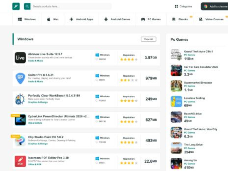Click the 22.6MB size text

click(150, 161)
